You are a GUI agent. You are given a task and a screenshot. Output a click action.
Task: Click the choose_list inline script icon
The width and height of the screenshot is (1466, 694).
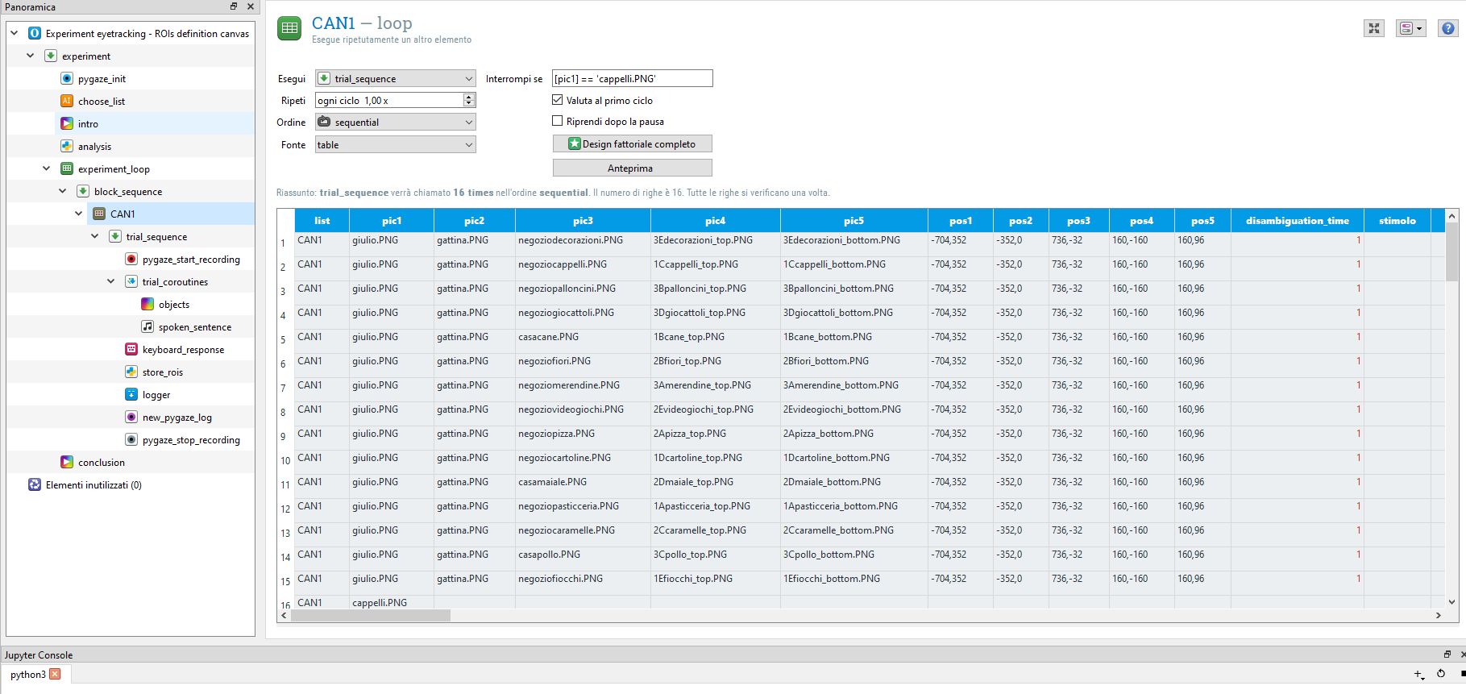coord(67,102)
